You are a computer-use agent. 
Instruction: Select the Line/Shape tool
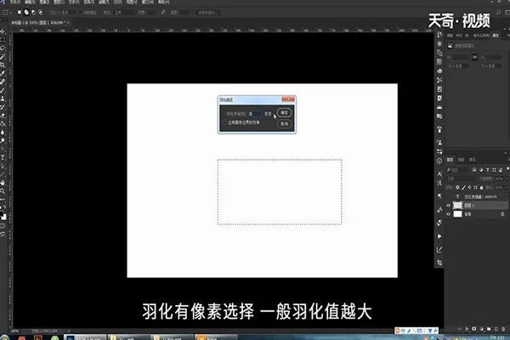point(3,174)
